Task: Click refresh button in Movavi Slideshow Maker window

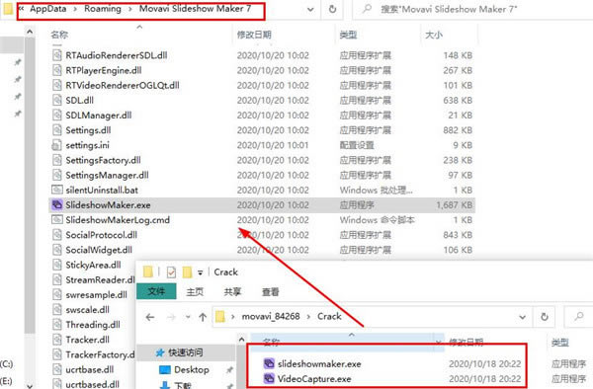Action: [x=332, y=9]
